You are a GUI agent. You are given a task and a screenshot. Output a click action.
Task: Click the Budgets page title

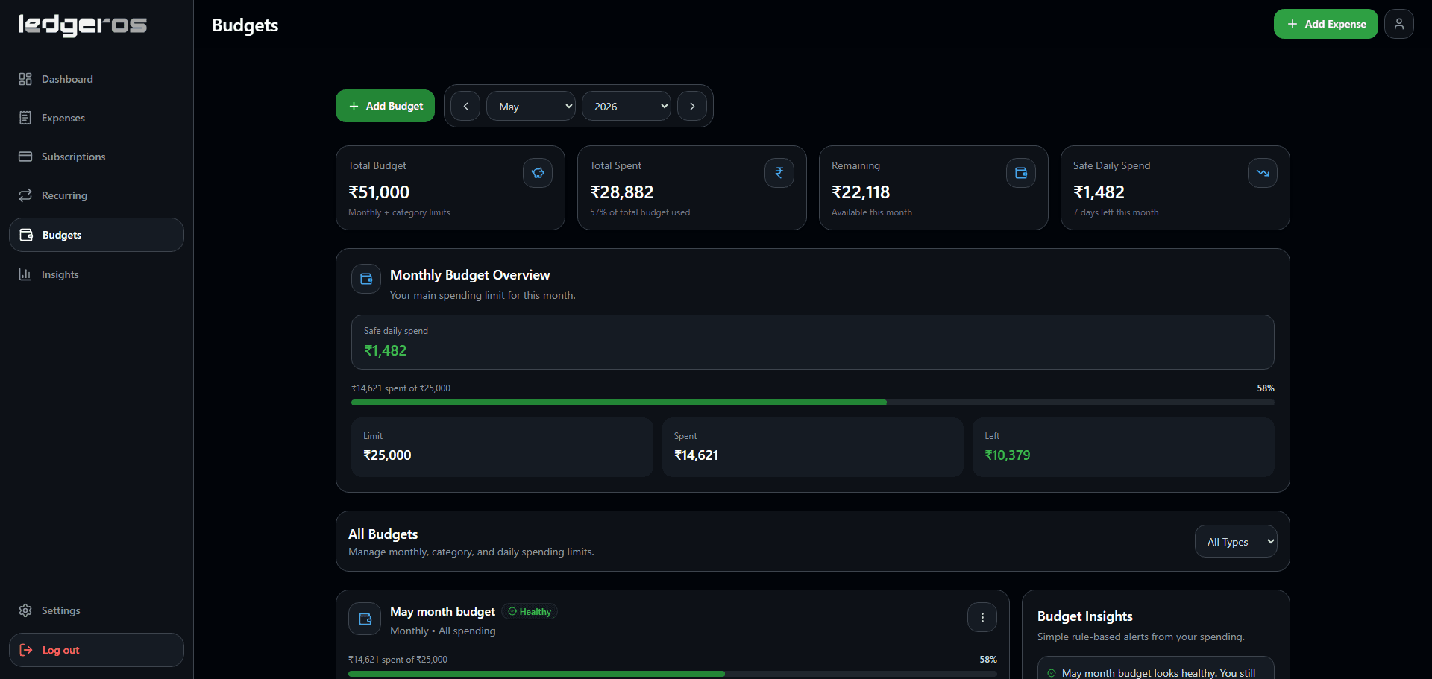click(245, 25)
